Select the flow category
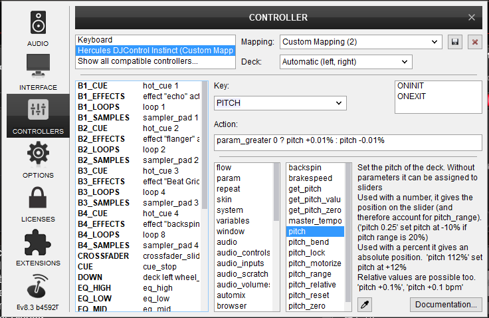Screen dimensions: 489x318 [x=244, y=168]
